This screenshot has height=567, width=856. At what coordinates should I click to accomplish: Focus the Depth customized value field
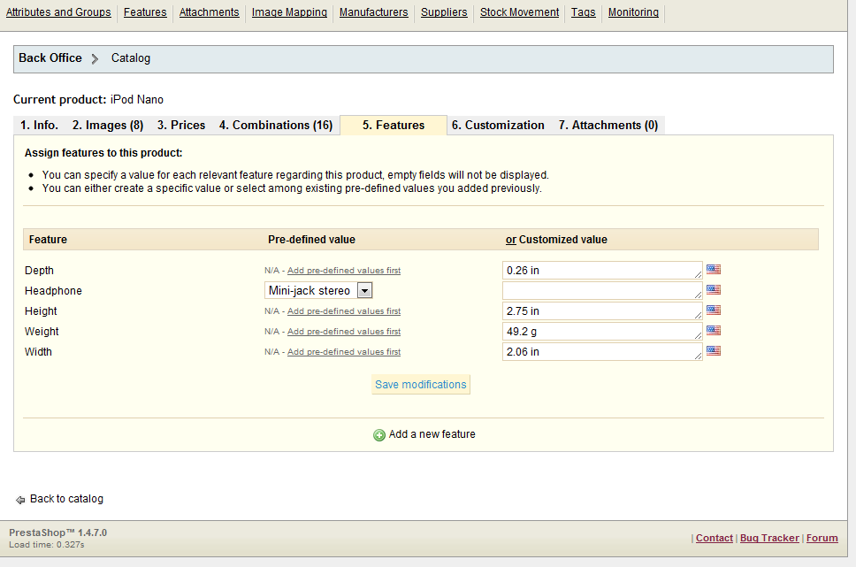tap(602, 271)
